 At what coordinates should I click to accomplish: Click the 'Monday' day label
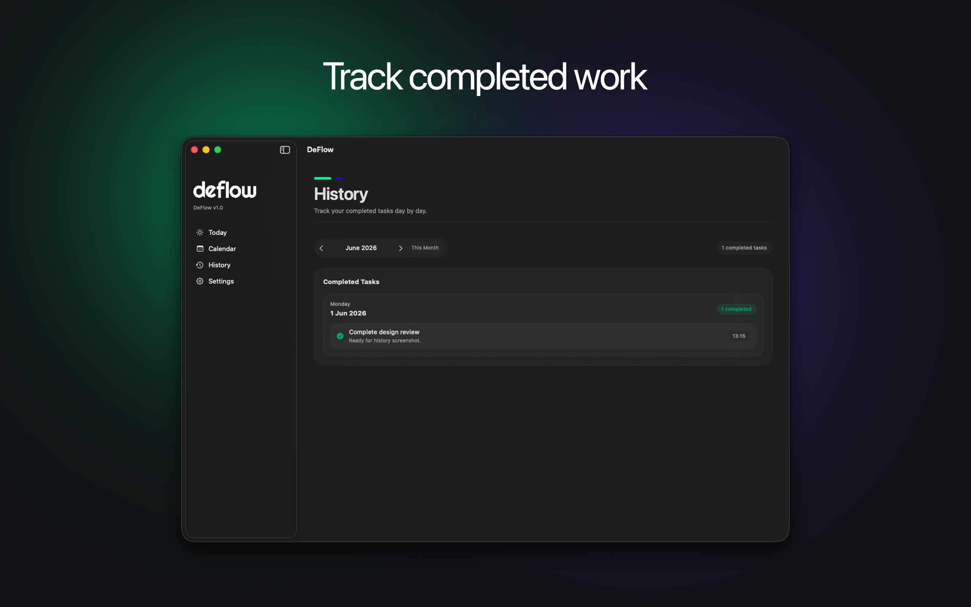click(x=340, y=304)
